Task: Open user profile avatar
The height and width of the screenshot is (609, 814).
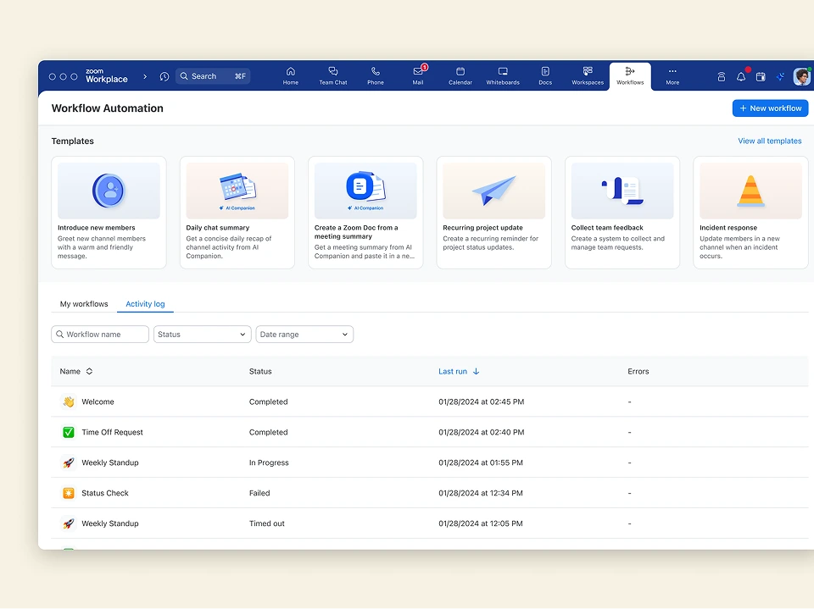Action: 800,76
